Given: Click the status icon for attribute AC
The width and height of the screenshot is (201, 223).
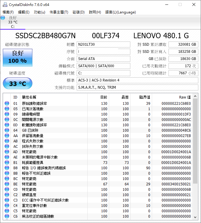Looking at the screenshot, I should (x=7, y=146).
